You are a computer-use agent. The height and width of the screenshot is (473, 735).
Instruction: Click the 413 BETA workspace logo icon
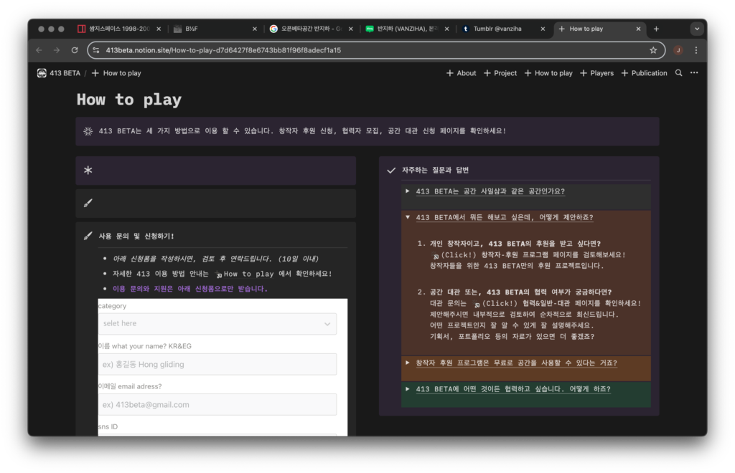point(42,73)
